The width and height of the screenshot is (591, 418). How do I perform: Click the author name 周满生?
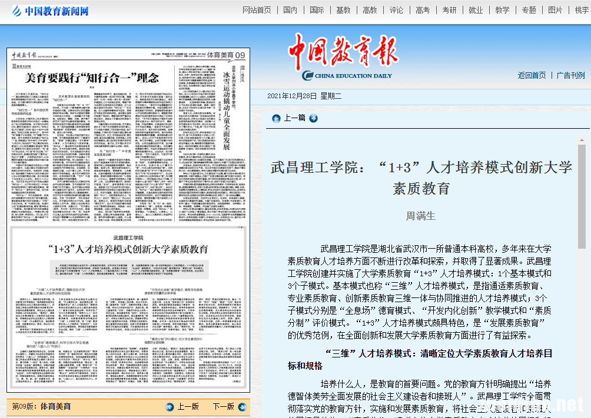[421, 216]
